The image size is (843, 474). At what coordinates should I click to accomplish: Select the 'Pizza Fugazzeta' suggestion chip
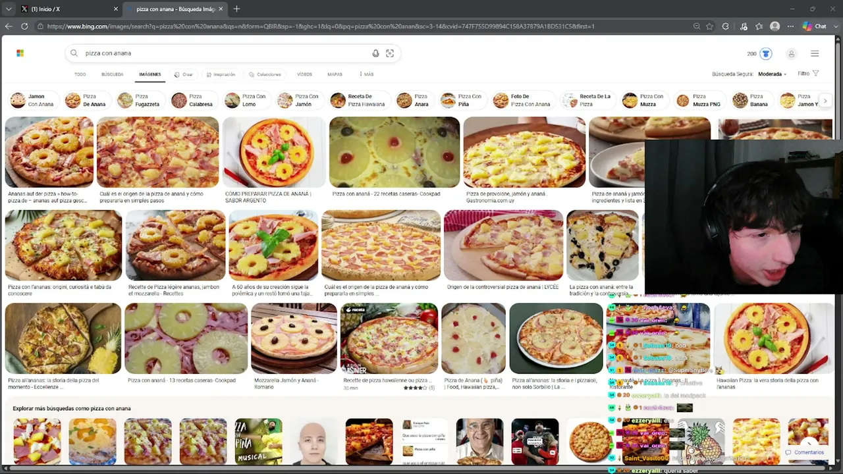click(139, 100)
